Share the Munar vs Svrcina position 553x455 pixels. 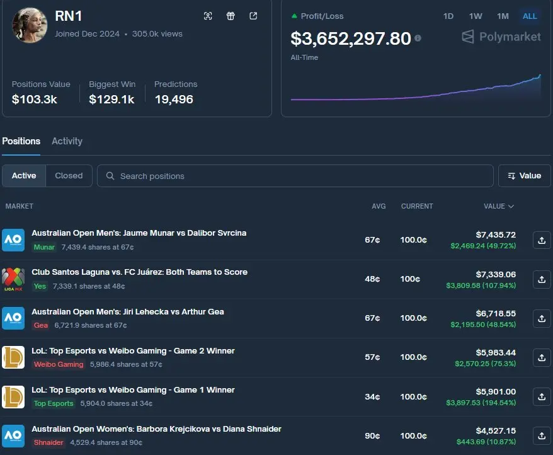coord(542,240)
